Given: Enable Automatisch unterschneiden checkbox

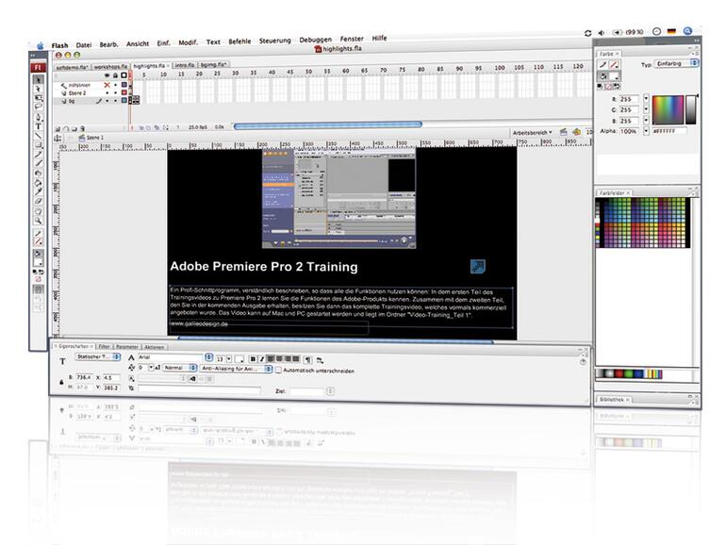Looking at the screenshot, I should (x=278, y=370).
